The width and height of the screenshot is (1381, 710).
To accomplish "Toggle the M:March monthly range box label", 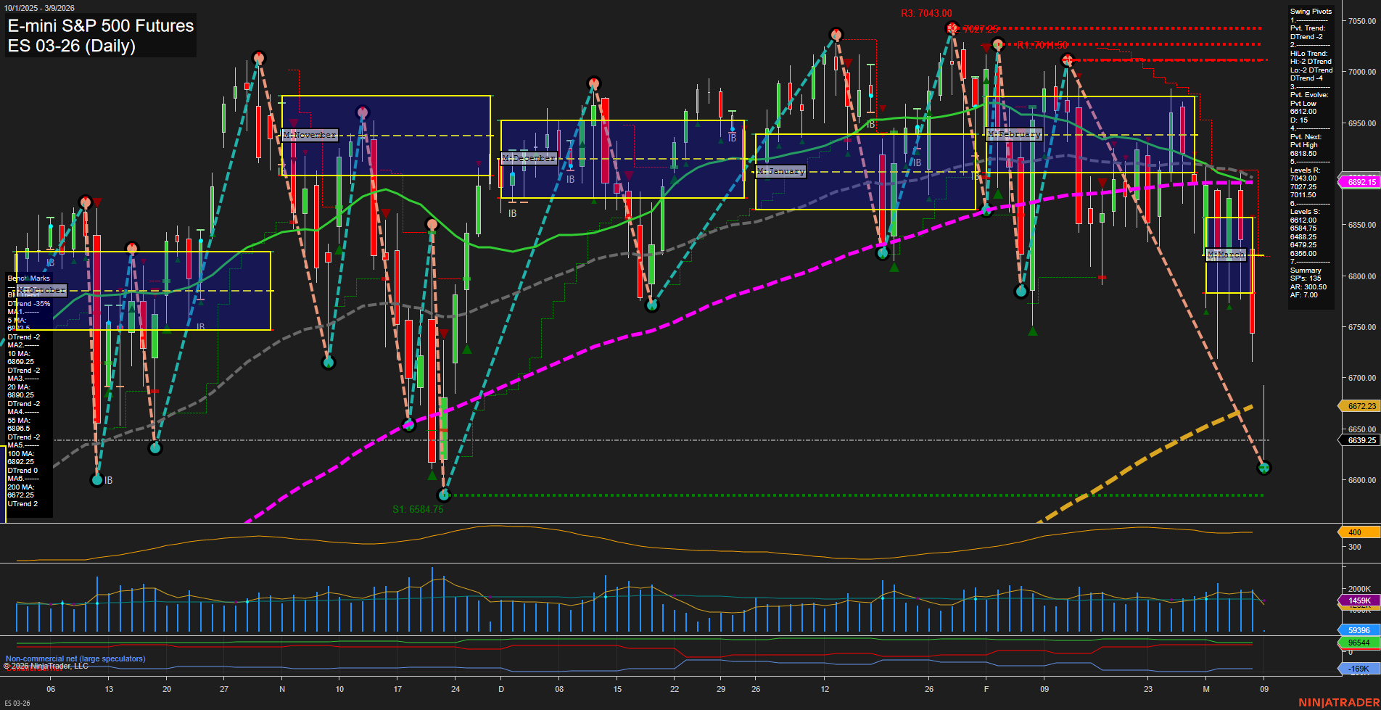I will coord(1225,255).
